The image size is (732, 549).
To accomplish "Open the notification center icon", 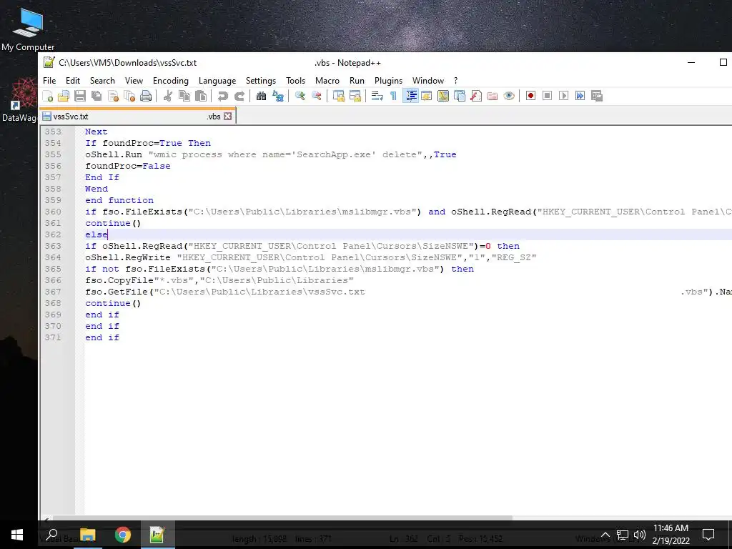I will tap(708, 535).
